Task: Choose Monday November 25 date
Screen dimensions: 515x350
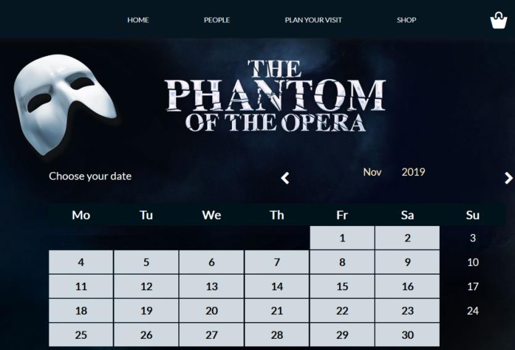Action: 81,335
